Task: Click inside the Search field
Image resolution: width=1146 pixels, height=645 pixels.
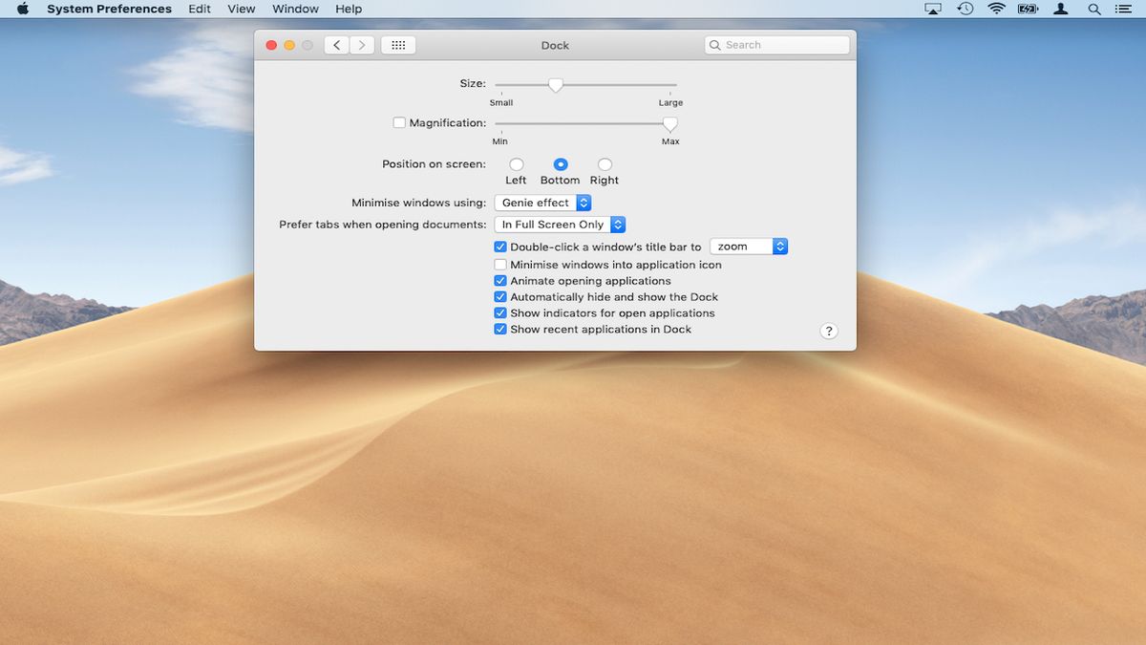Action: point(776,44)
